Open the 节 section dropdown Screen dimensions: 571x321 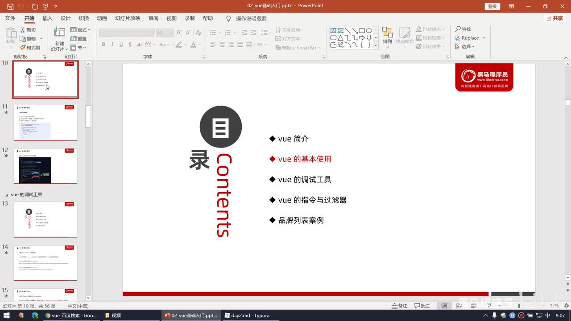78,48
